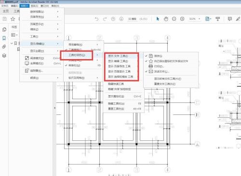Choose 显示属性栏 properties bar (Ctrl+E)
Screen dimensions: 241x176
coord(124,96)
